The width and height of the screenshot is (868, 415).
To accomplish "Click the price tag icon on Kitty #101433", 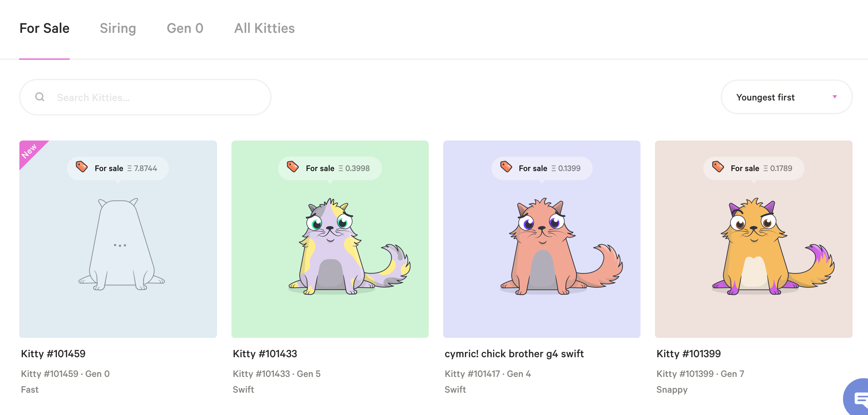I will (x=293, y=168).
